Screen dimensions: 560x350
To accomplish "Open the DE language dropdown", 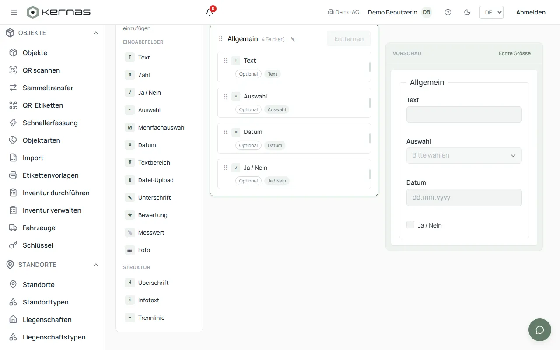I will [x=491, y=12].
